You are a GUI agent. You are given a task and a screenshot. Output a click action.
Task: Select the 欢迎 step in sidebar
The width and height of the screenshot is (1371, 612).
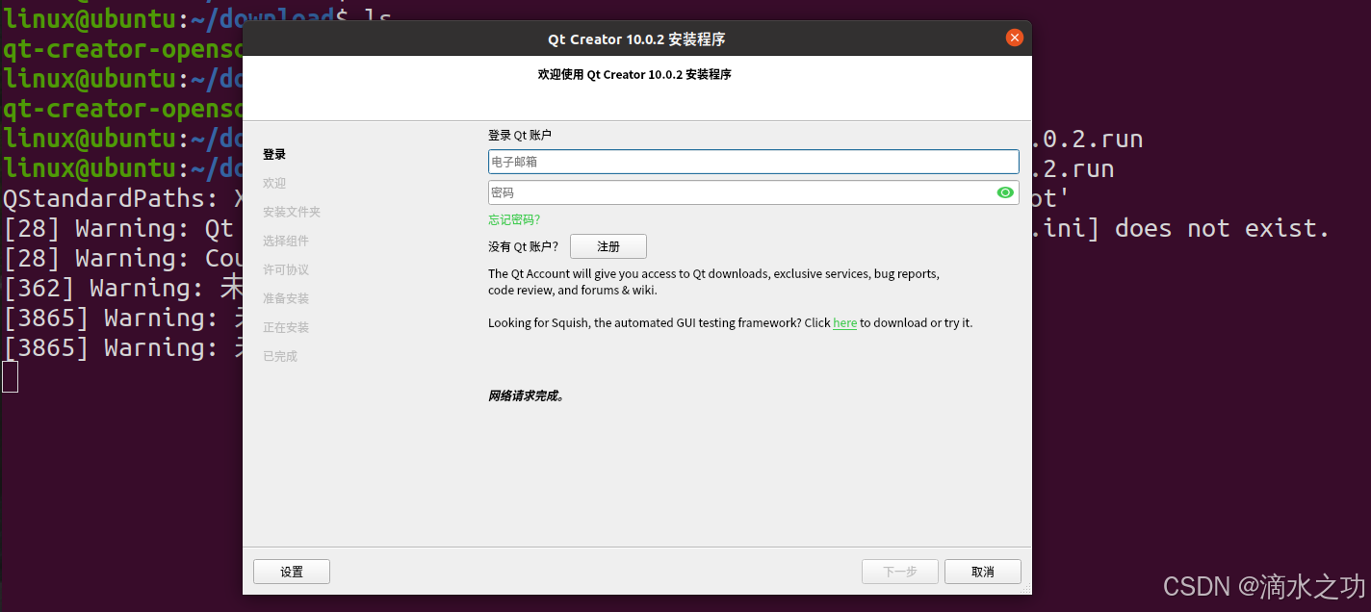pyautogui.click(x=274, y=183)
